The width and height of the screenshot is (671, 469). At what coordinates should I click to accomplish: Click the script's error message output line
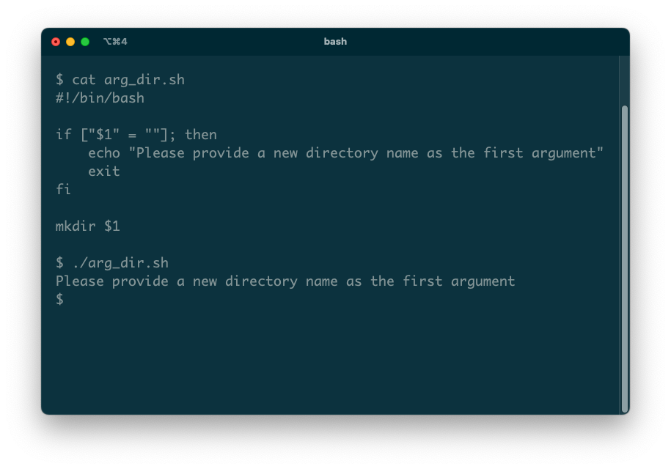coord(285,281)
